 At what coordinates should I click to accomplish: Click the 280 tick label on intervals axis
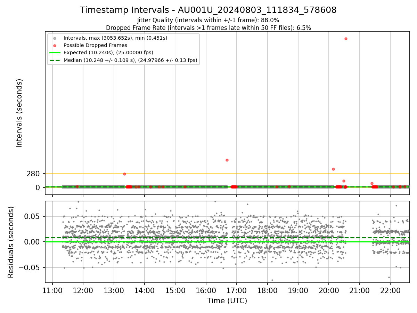(x=33, y=174)
